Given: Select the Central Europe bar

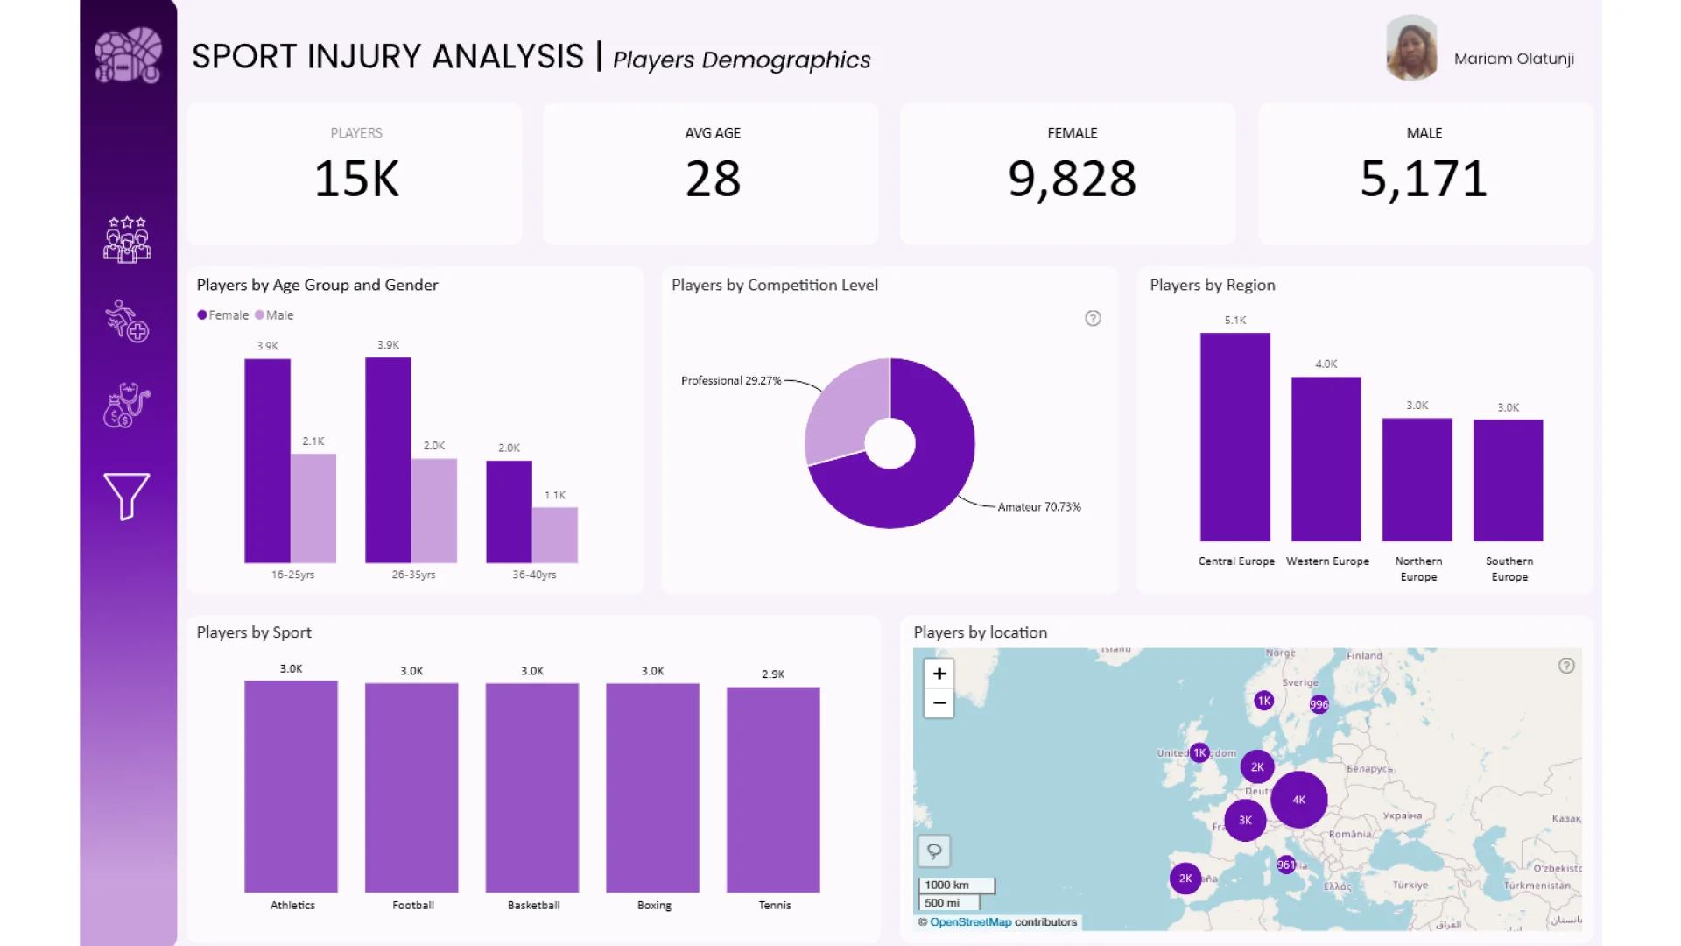Looking at the screenshot, I should point(1234,437).
